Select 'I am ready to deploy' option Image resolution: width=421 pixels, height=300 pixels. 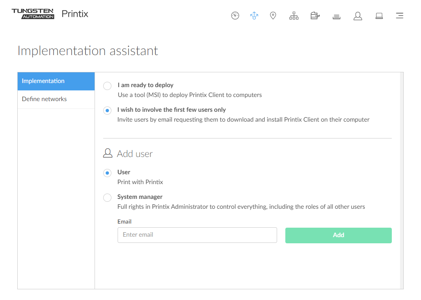[107, 86]
